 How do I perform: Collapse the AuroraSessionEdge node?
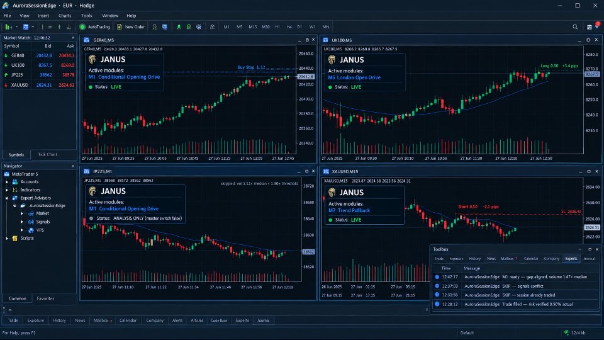pyautogui.click(x=14, y=206)
